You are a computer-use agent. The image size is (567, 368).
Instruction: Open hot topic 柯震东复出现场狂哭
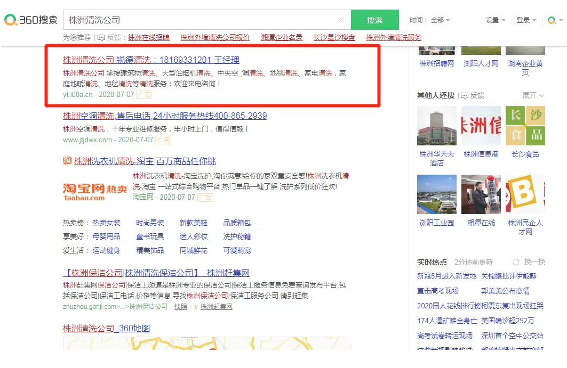click(514, 306)
